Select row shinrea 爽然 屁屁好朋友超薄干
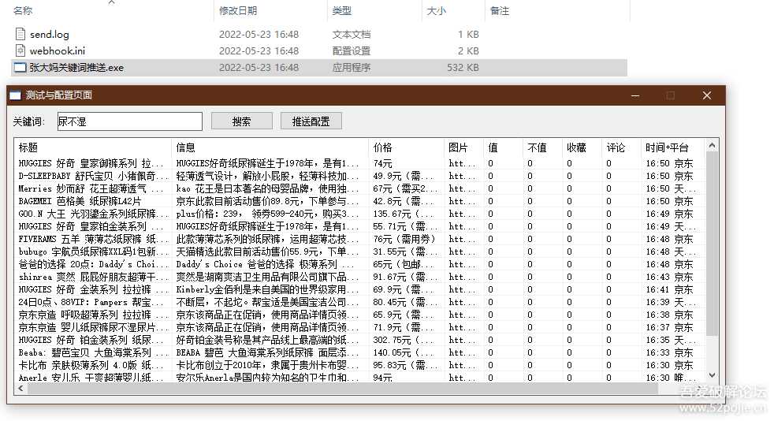The image size is (774, 421). coord(360,277)
